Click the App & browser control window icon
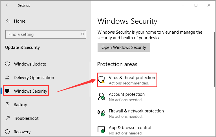 102,130
